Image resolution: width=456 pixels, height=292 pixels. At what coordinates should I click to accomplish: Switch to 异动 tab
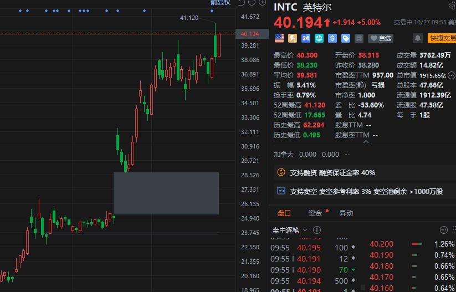click(x=346, y=213)
